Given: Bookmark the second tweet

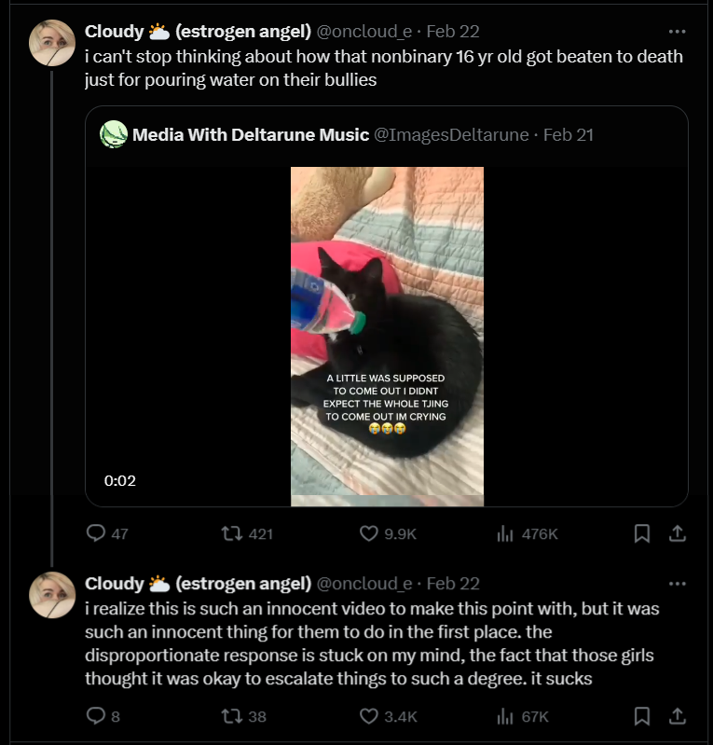Looking at the screenshot, I should (642, 716).
